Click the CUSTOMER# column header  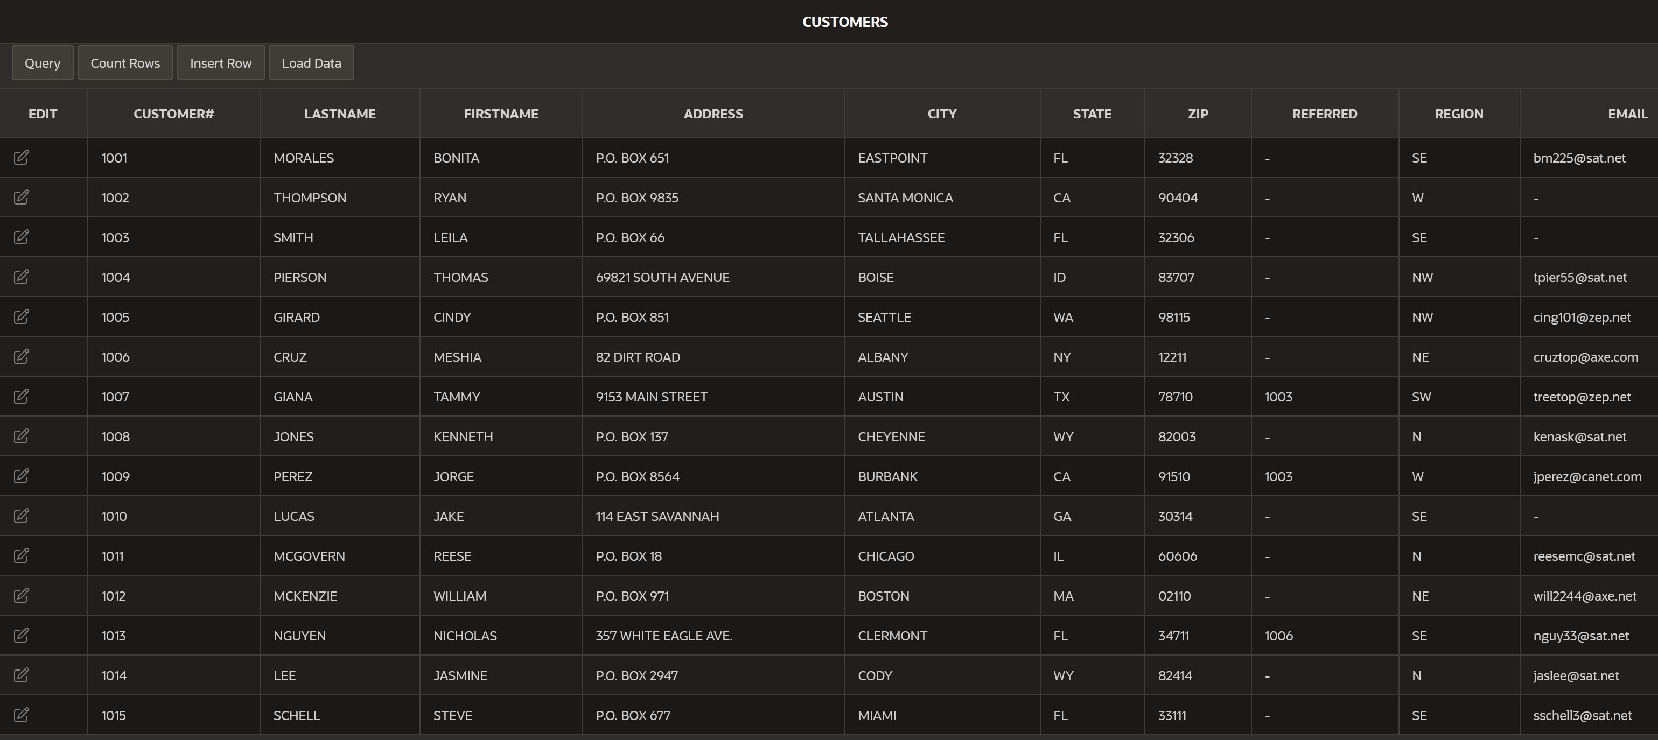[x=174, y=114]
